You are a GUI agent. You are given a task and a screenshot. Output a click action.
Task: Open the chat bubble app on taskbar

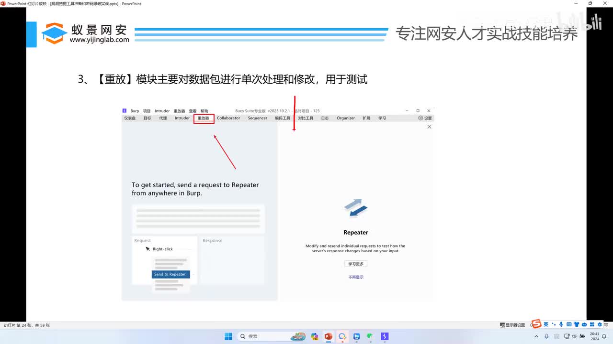click(342, 336)
